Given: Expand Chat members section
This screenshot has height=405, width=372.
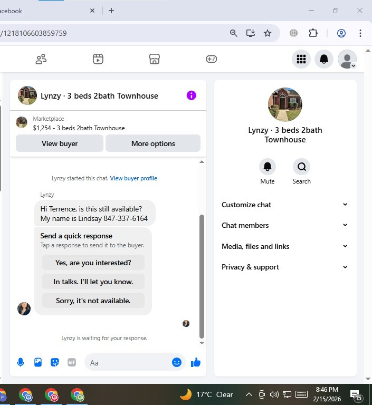Looking at the screenshot, I should 284,226.
